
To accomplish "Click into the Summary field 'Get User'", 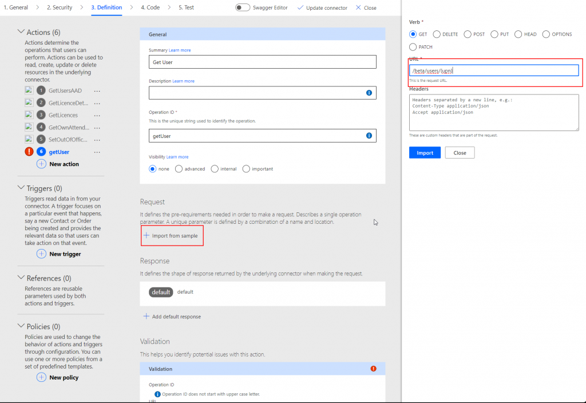I will click(x=262, y=62).
